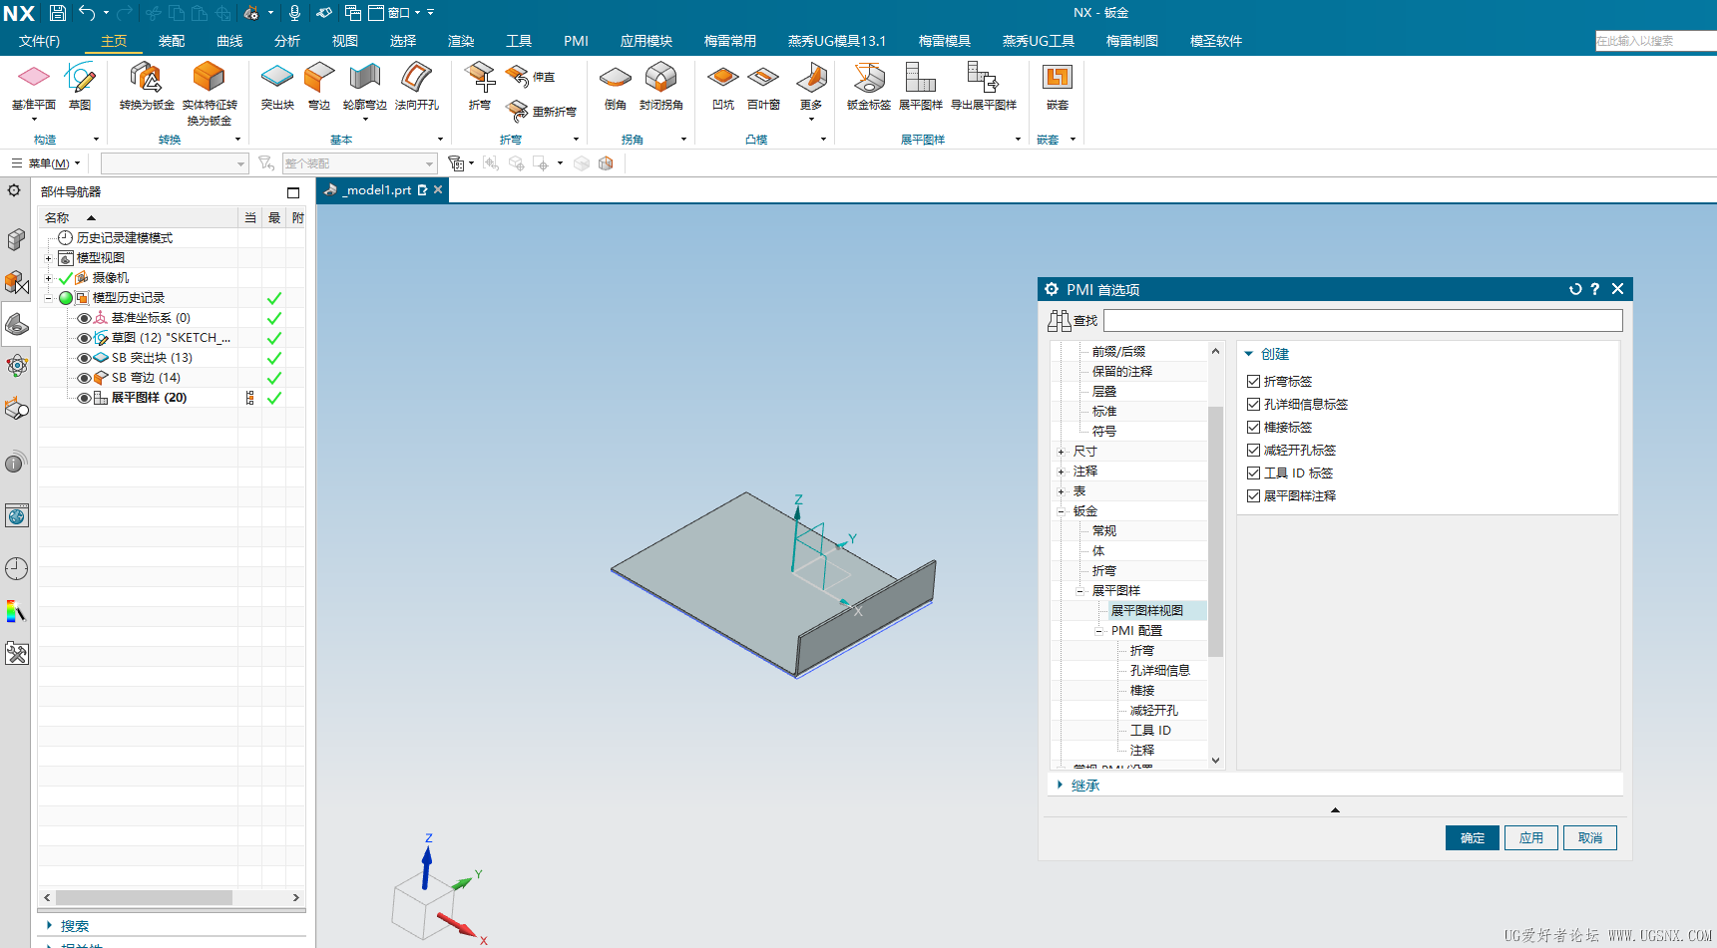Click the 嵌套 nesting icon

point(1057,77)
